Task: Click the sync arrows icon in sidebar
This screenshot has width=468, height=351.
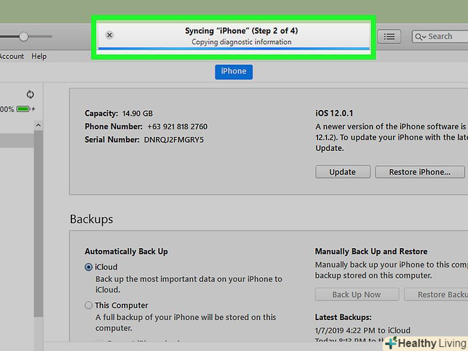Action: coord(30,94)
